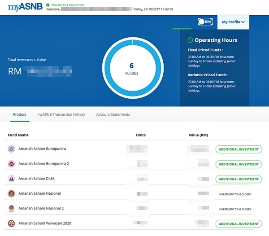Click the green secure site padlock icon
The image size is (269, 236).
tap(48, 4)
